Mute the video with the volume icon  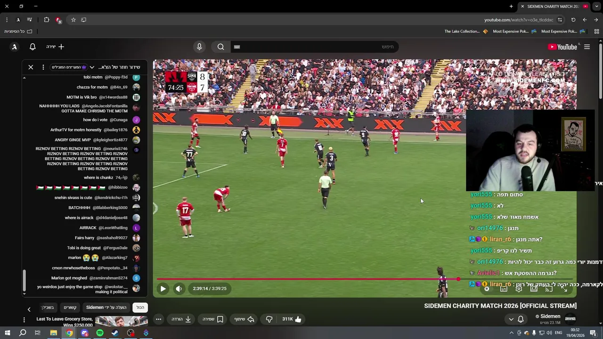(x=179, y=289)
